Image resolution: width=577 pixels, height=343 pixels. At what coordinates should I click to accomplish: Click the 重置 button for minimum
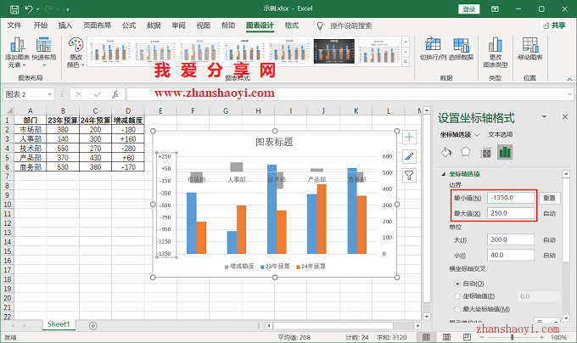pos(549,198)
